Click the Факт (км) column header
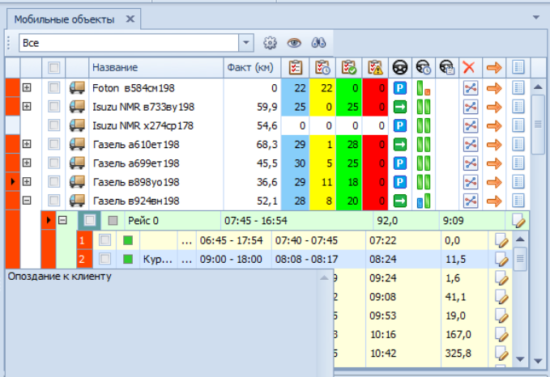Screen dimensions: 550x377 tap(251, 68)
